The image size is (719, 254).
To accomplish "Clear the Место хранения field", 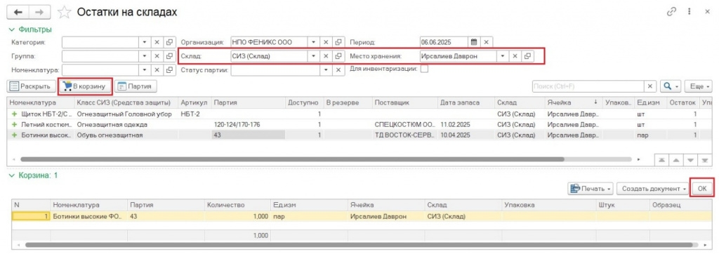I will (x=515, y=56).
